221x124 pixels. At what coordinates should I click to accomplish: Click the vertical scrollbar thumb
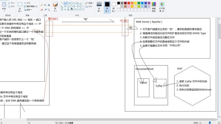[220, 31]
